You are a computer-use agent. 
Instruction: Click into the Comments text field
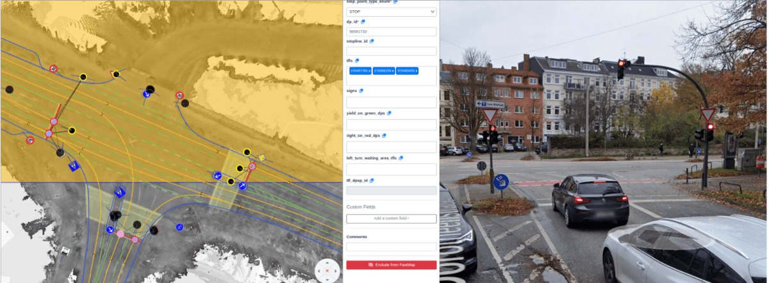click(392, 247)
